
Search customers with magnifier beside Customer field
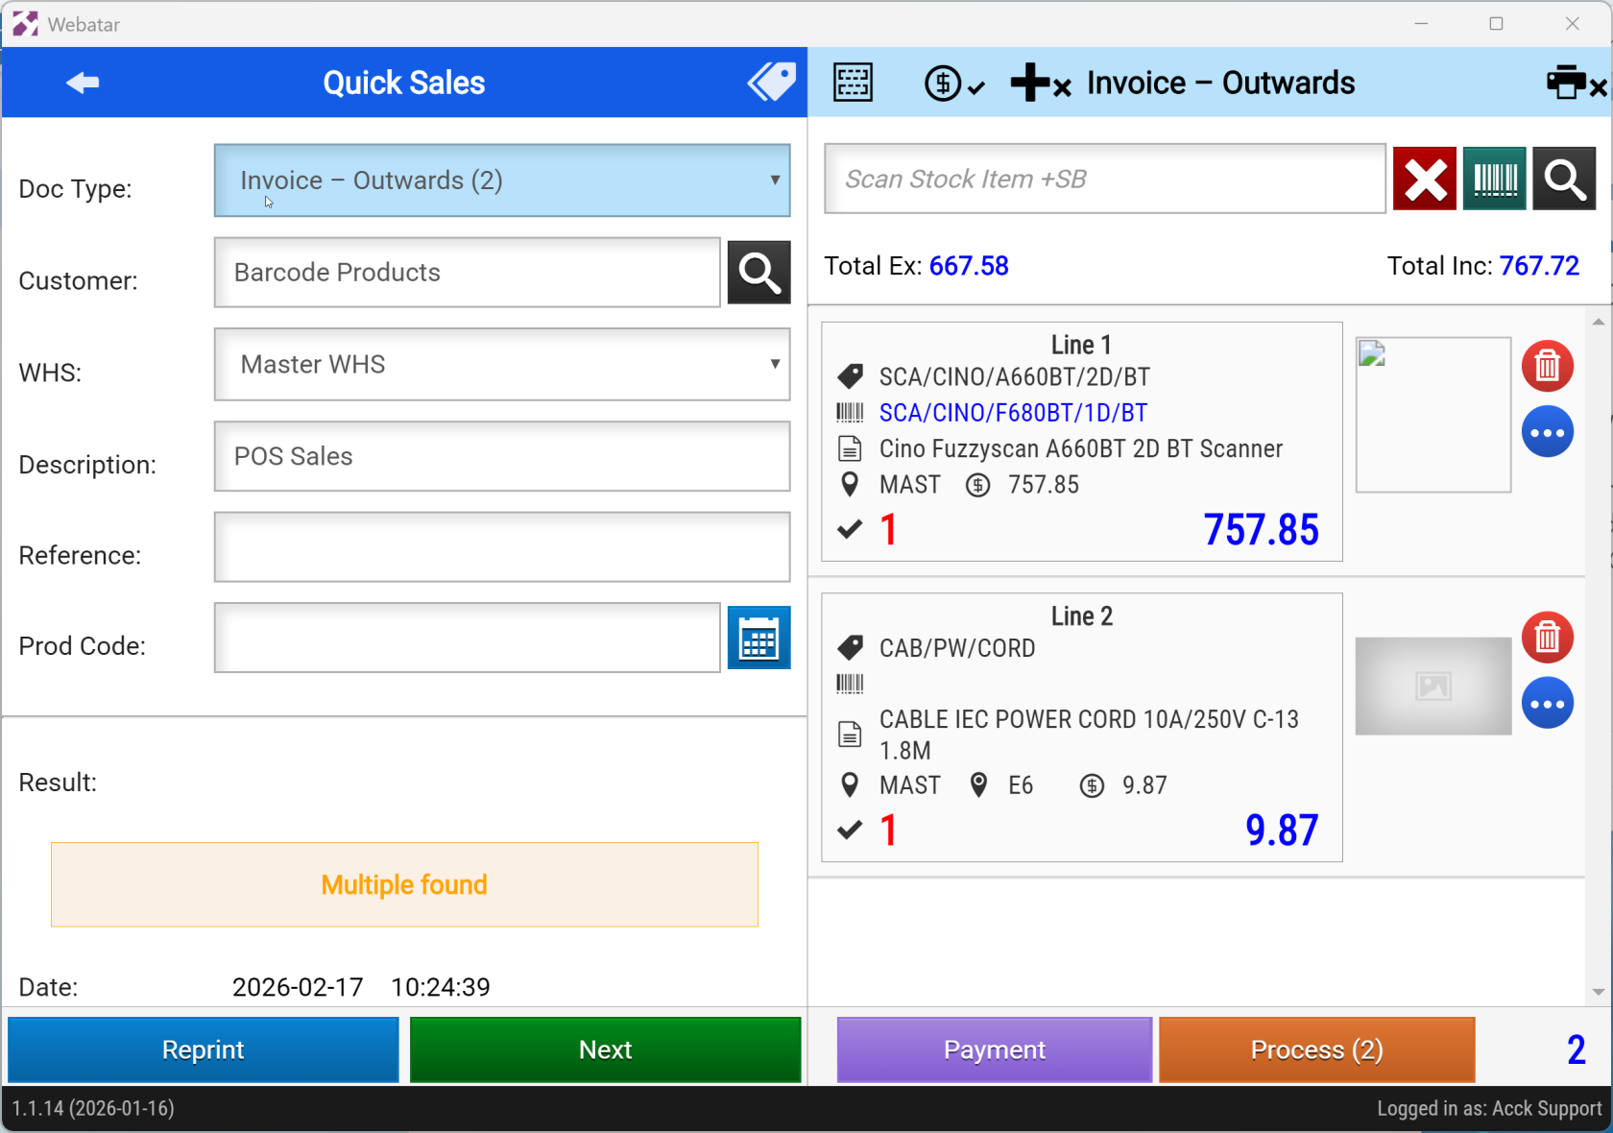click(x=758, y=273)
